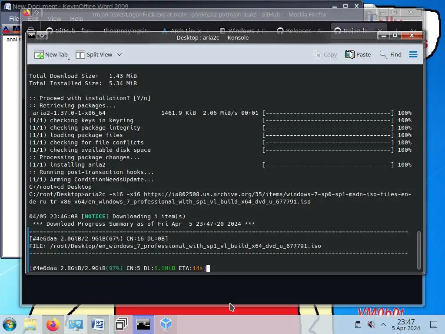Viewport: 445px width, 334px height.
Task: Close the trojan-leaks Firefox tab
Action: [380, 30]
